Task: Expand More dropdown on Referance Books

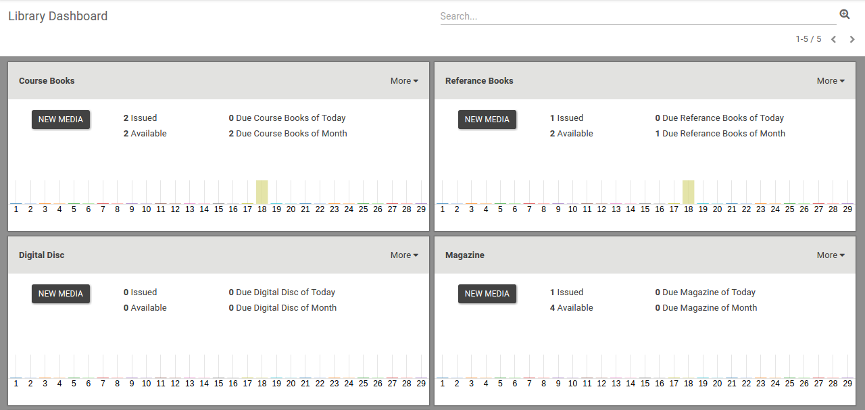Action: click(x=831, y=81)
